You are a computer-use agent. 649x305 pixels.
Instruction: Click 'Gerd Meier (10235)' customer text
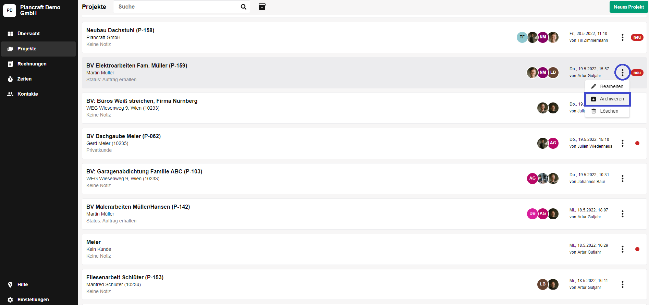(x=107, y=143)
